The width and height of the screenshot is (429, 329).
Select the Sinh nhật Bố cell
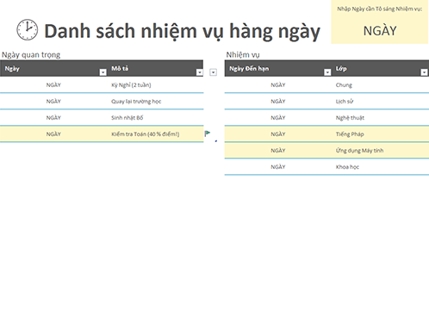click(x=155, y=118)
